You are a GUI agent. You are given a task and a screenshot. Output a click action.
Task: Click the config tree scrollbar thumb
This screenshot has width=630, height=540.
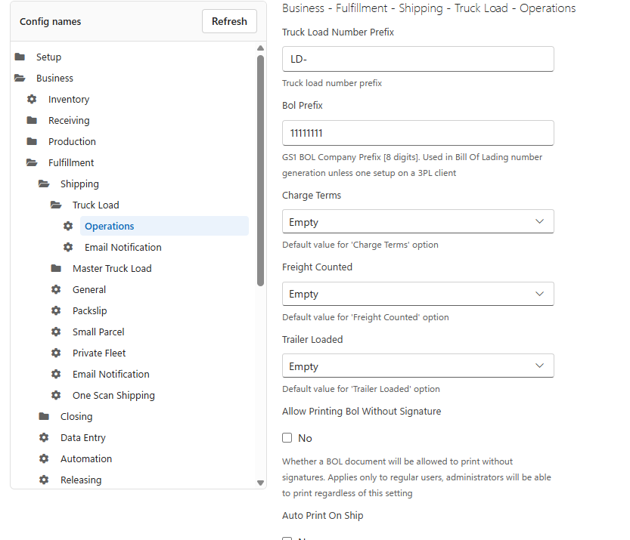260,171
